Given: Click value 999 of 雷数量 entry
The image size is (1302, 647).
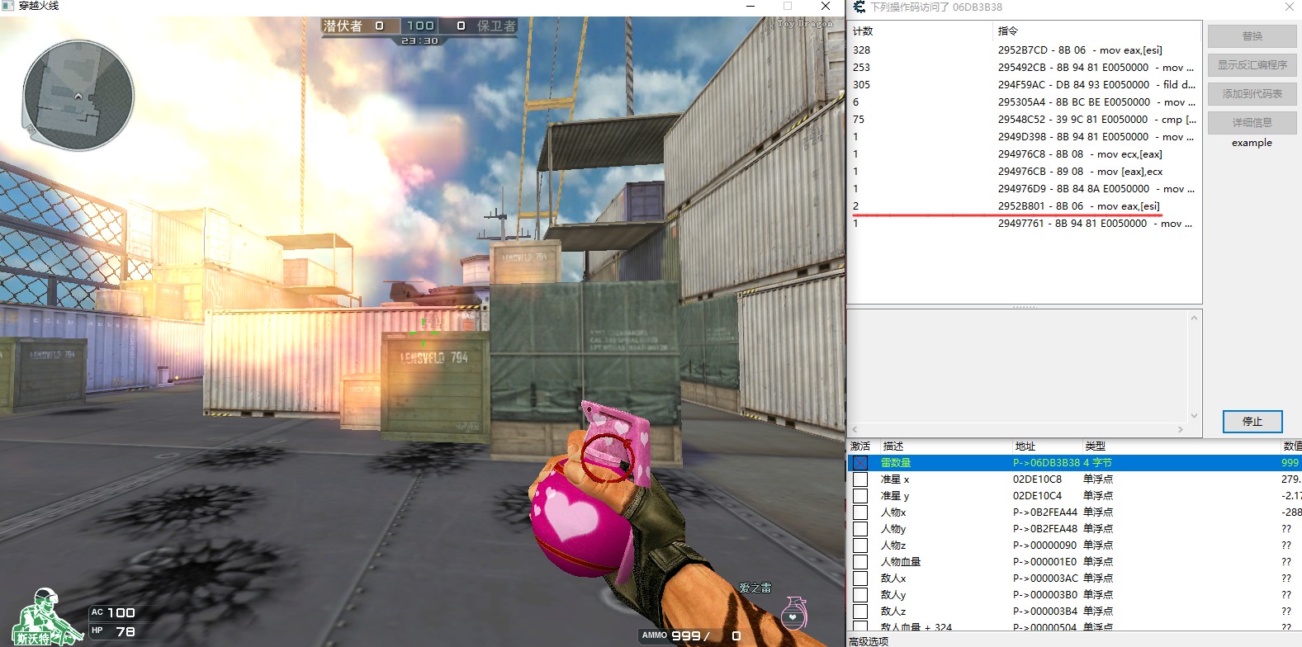Looking at the screenshot, I should pos(1290,463).
